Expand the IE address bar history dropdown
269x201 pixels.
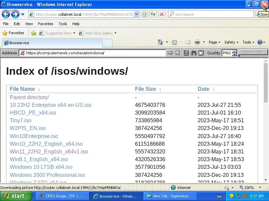click(x=136, y=14)
